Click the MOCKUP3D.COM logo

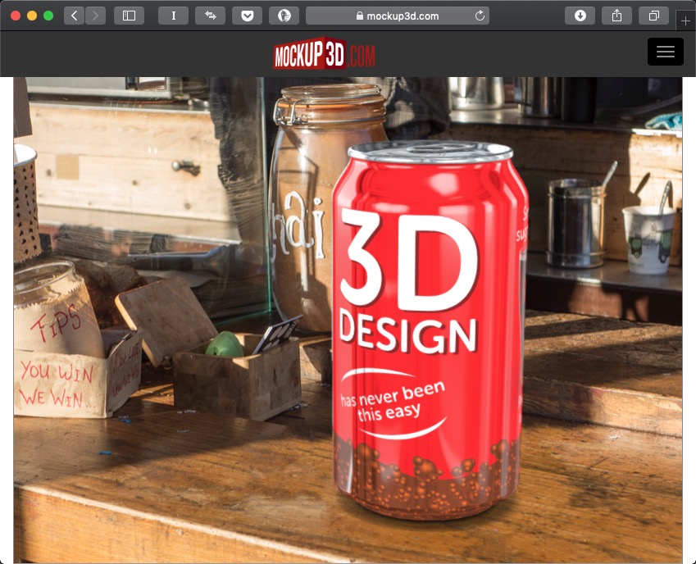click(323, 56)
